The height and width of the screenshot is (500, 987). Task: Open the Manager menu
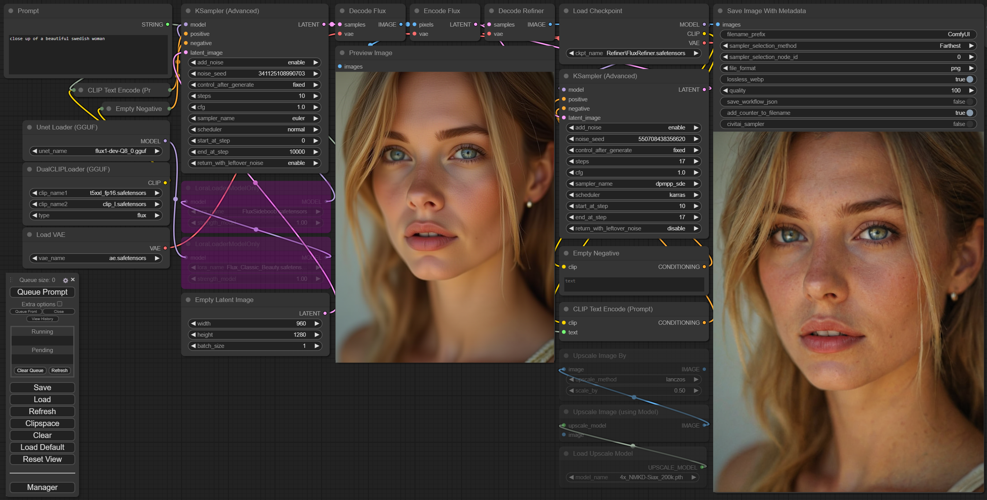(42, 487)
